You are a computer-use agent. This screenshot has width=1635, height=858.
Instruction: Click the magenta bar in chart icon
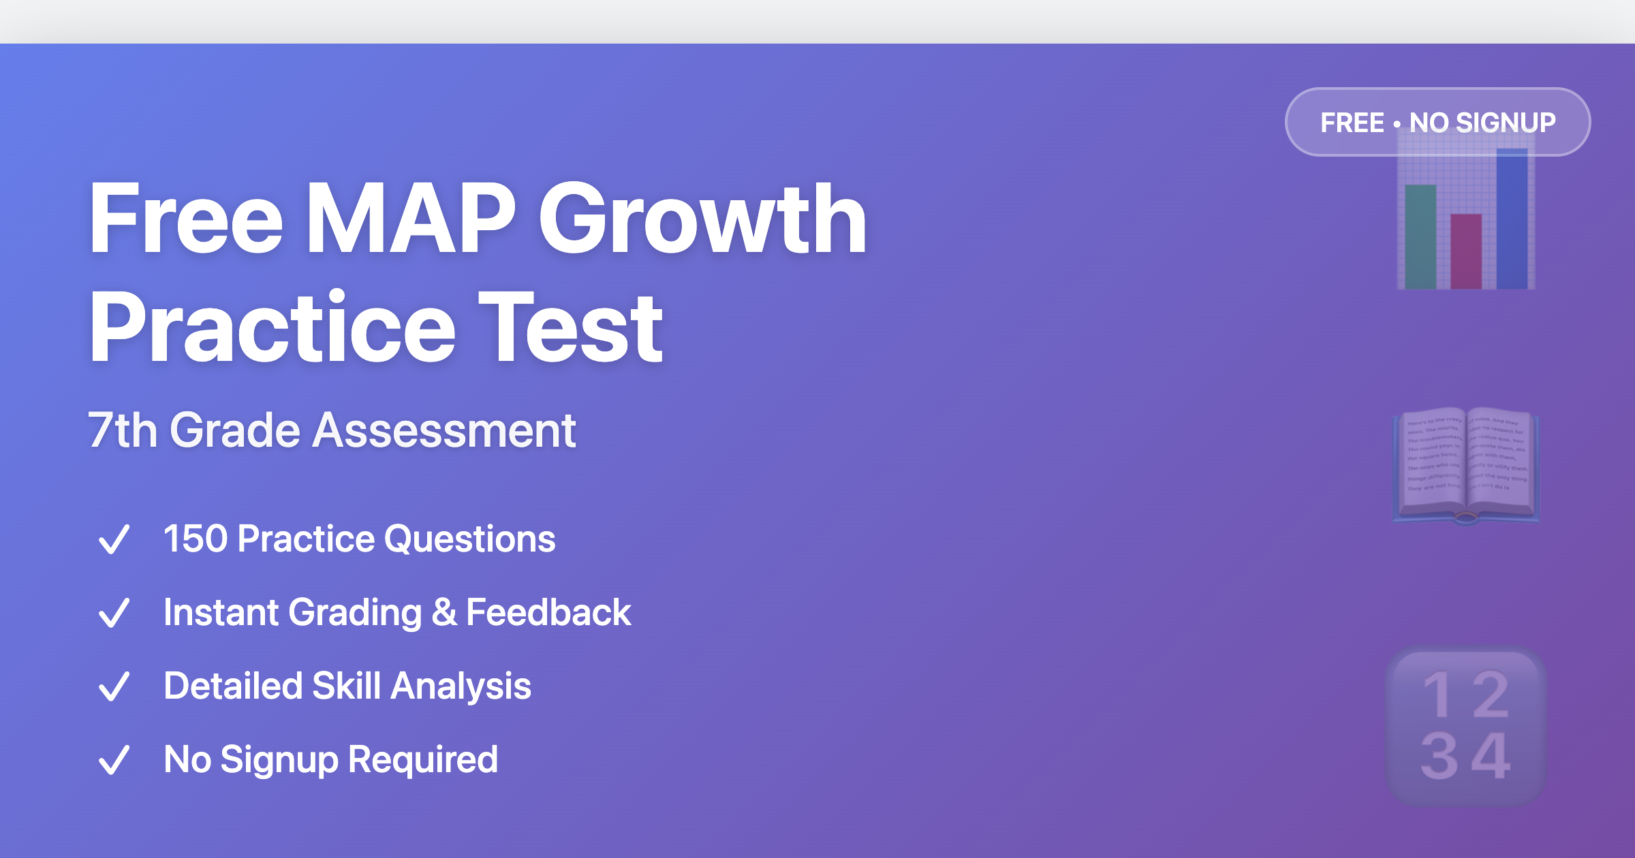[1466, 251]
